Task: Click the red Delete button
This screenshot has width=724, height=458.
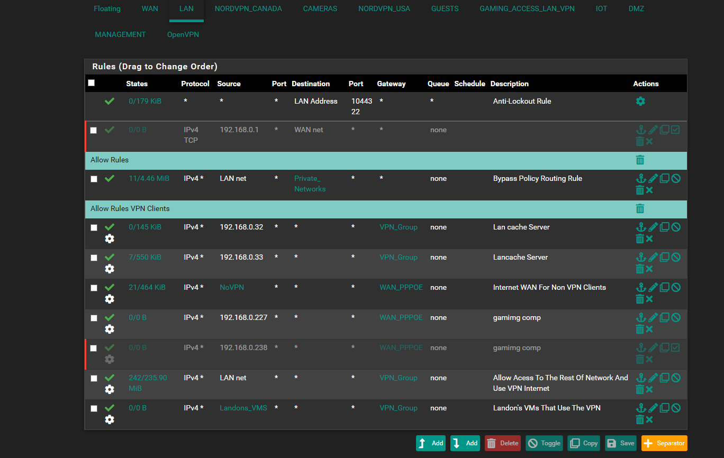Action: coord(502,443)
